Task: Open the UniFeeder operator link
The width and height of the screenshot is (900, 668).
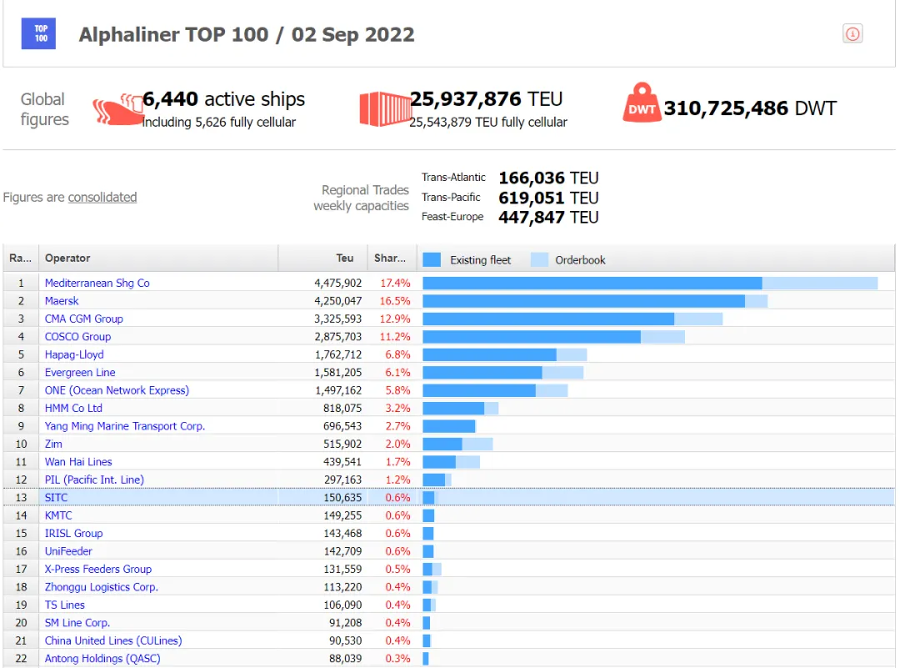Action: click(x=68, y=550)
